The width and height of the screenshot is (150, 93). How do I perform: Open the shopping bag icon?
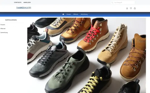pos(135,8)
